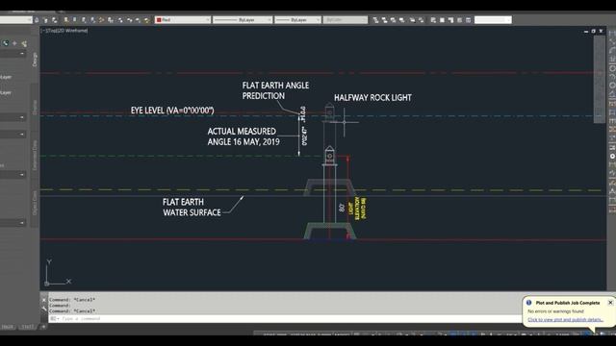Screen dimensions: 616x346
Task: Select the HALFWAY ROCK LIGHT text
Action: [372, 98]
